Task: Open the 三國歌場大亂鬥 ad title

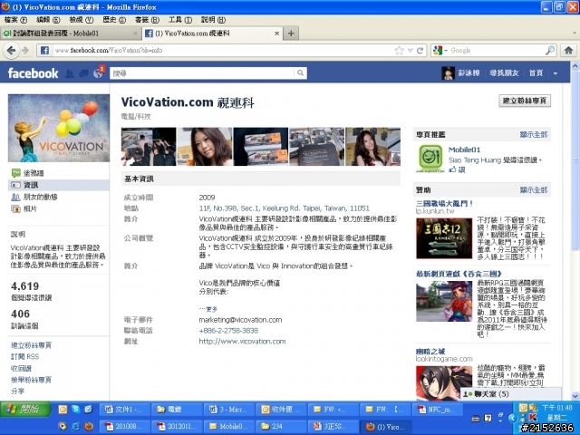Action: coord(445,203)
